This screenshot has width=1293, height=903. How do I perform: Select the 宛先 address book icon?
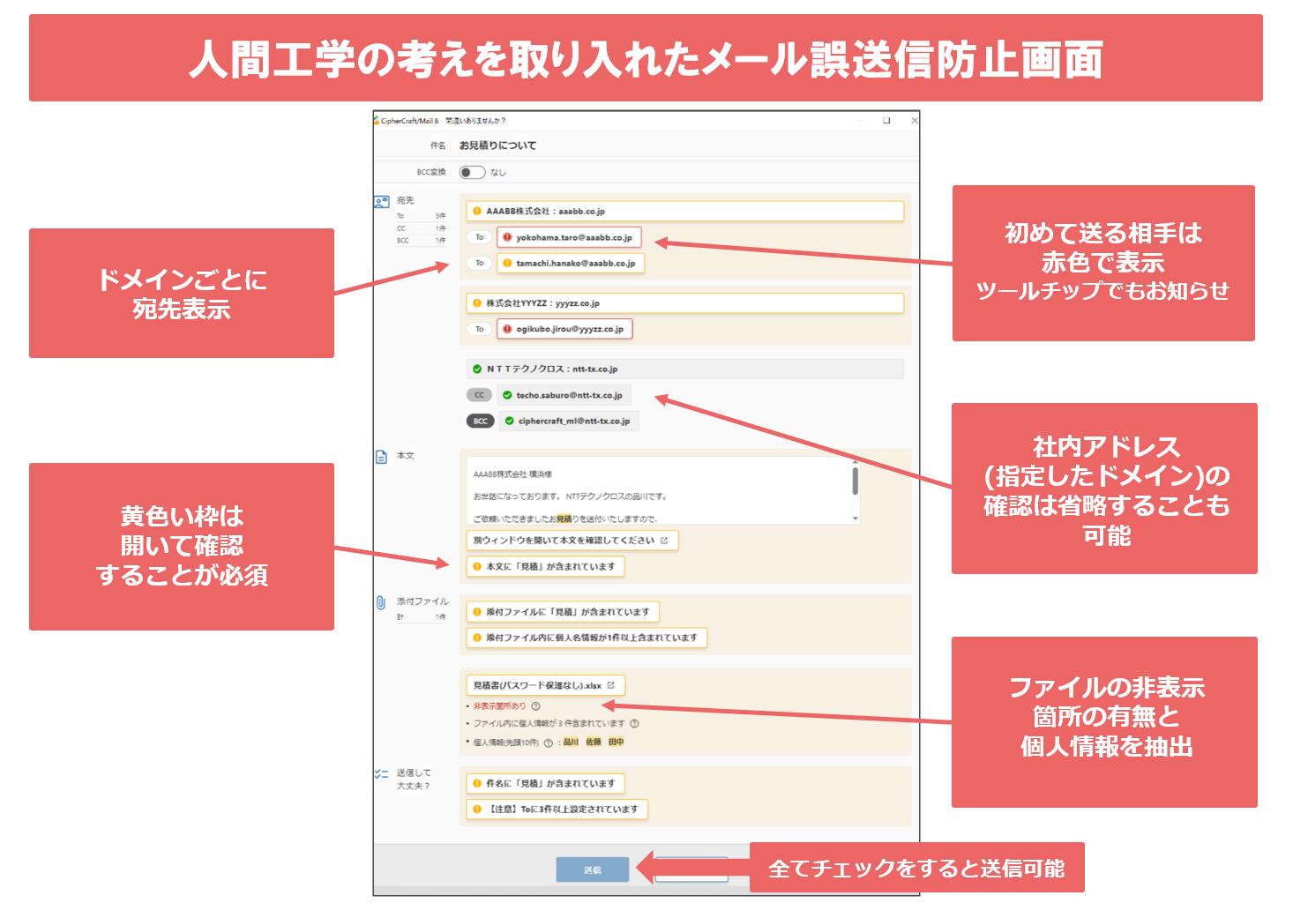[381, 202]
